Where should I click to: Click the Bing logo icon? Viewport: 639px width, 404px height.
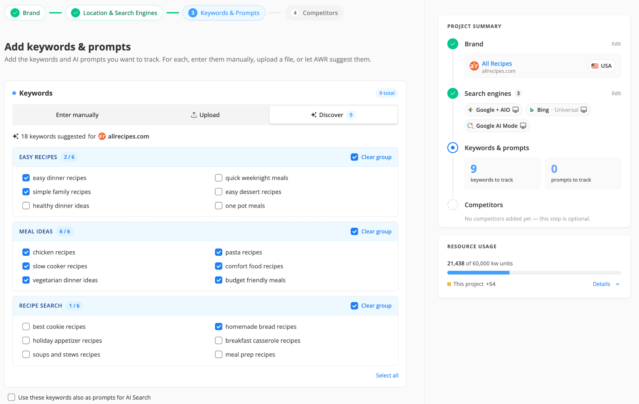[532, 110]
